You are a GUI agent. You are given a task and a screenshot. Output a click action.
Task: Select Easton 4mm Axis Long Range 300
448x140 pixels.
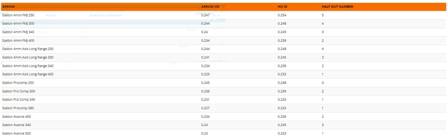pyautogui.click(x=28, y=57)
